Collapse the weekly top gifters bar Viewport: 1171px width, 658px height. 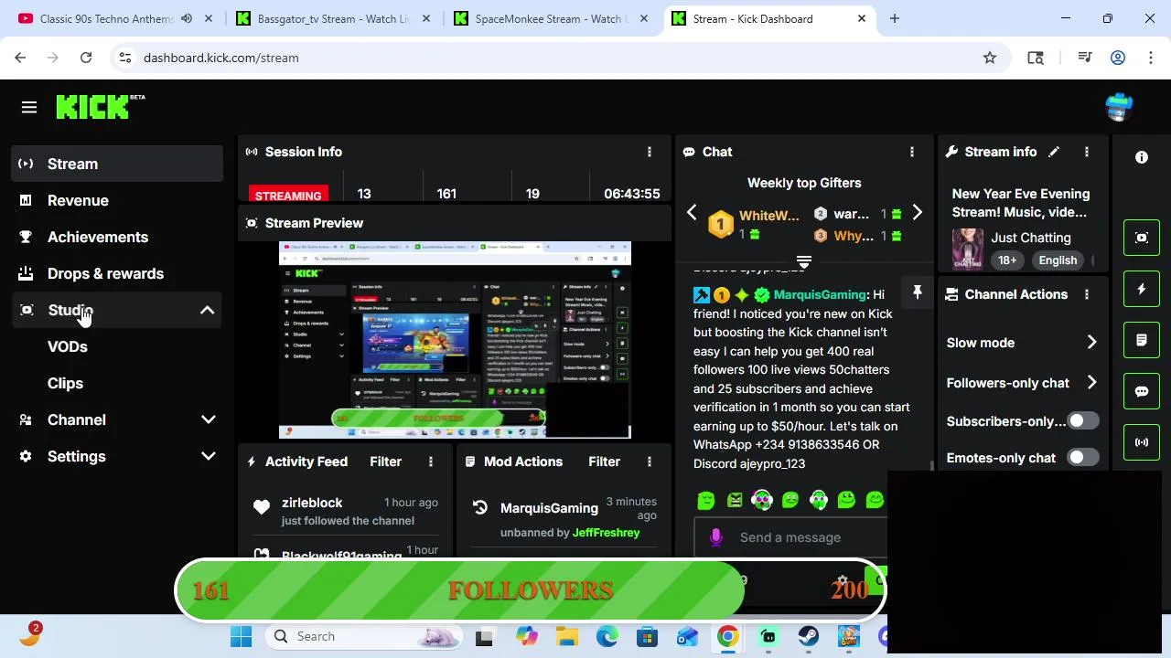[804, 263]
